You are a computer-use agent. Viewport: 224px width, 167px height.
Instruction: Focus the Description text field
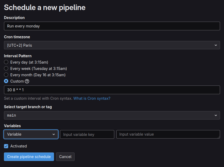point(112,26)
